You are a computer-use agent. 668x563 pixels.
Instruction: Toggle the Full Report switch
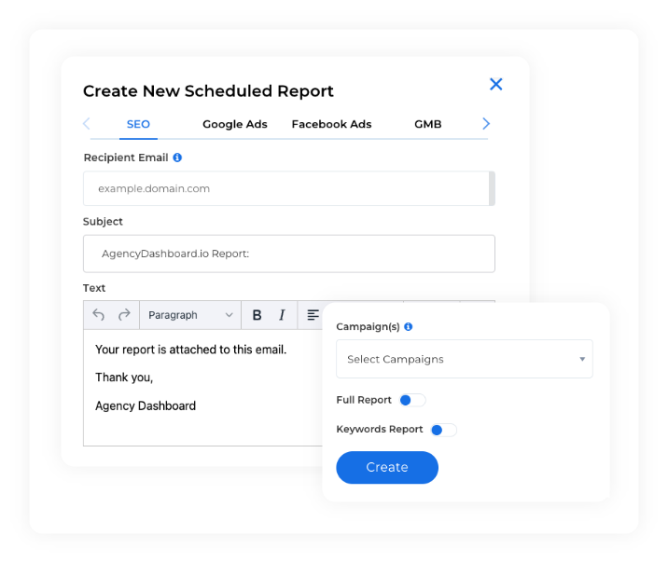click(412, 400)
